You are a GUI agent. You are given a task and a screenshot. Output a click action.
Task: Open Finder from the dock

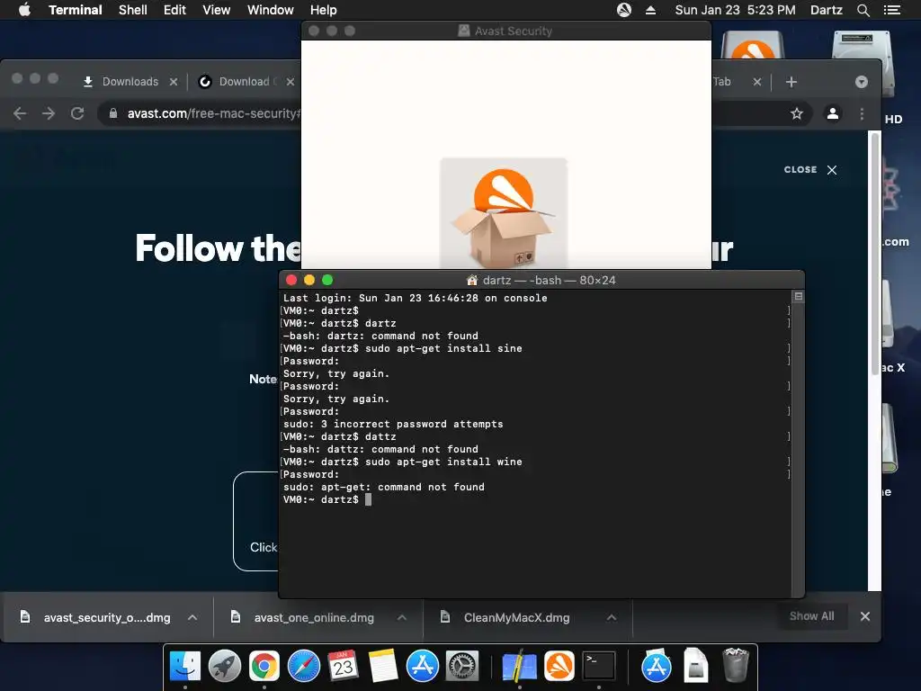tap(185, 667)
